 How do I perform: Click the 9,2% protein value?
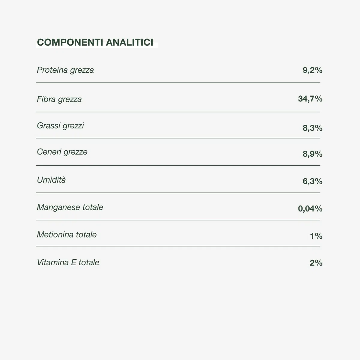[x=312, y=70]
